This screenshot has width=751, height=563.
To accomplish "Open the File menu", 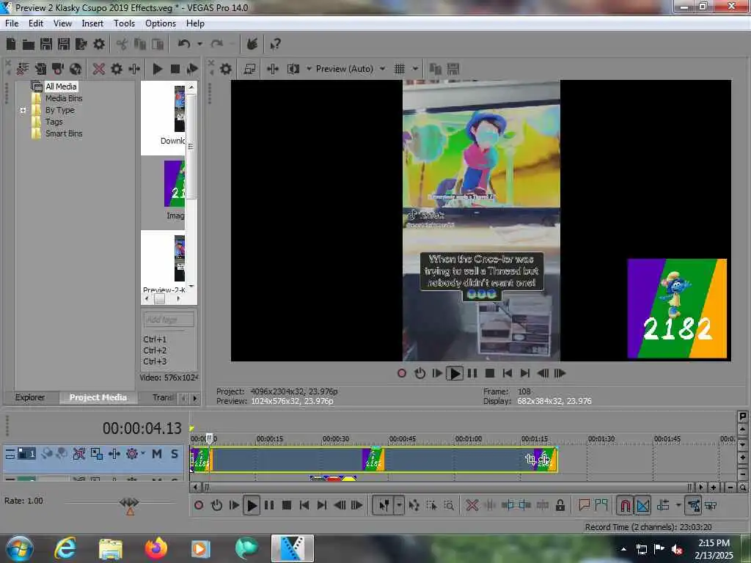I will point(12,23).
